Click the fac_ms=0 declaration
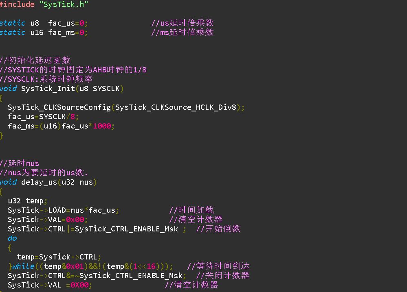 44,33
